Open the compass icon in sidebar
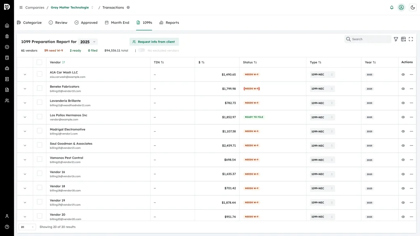The image size is (420, 236). [7, 47]
